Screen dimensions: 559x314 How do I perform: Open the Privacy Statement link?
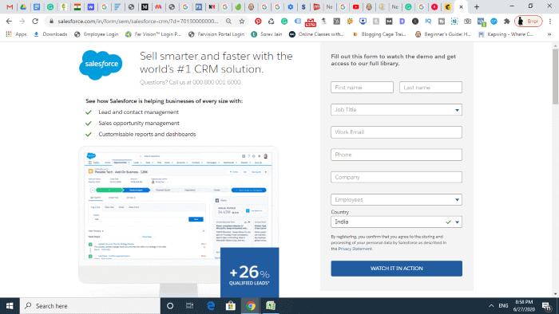[355, 249]
